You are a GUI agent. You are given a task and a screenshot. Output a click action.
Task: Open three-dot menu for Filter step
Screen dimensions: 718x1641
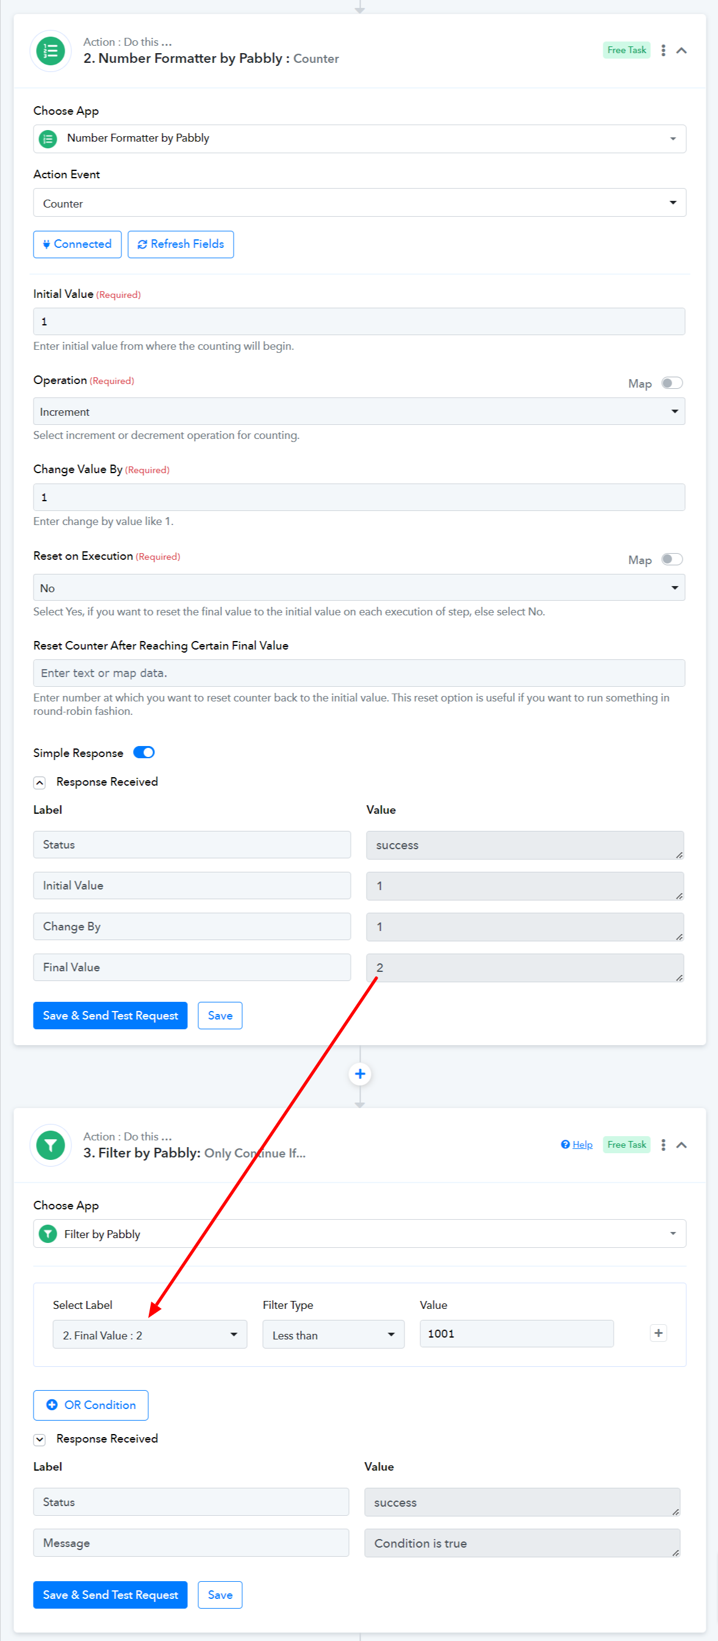point(663,1145)
